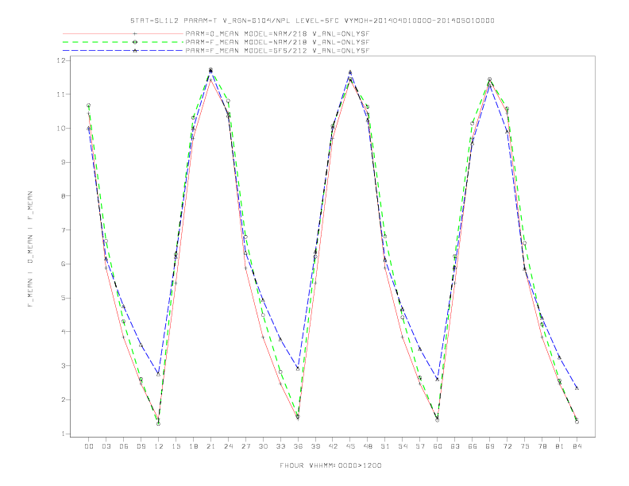Click blue GFS triangle data point at hour 36

tap(298, 368)
